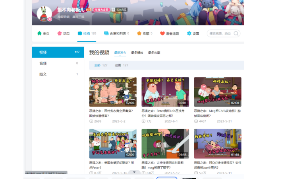This screenshot has width=286, height=179.
Task: Click the 收藏 star icon
Action: tap(139, 33)
